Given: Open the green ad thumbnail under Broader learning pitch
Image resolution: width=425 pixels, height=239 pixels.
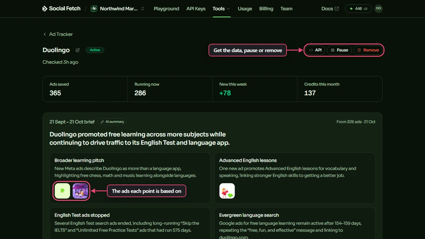Looking at the screenshot, I should coord(62,191).
